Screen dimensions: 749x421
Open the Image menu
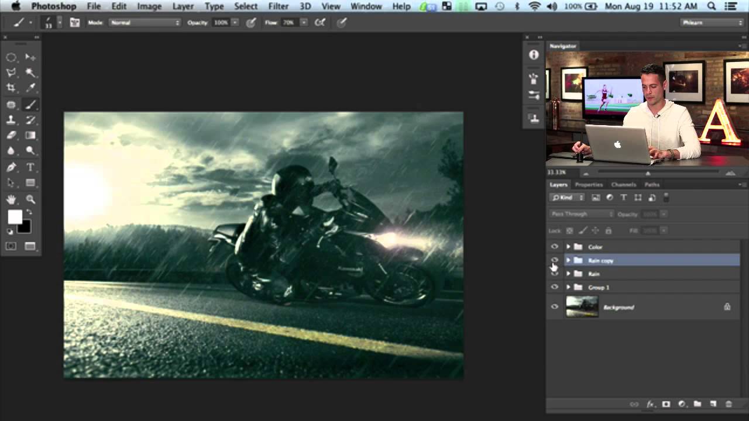[149, 6]
